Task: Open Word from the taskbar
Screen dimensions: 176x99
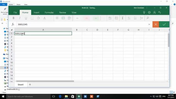Action: [x=85, y=97]
